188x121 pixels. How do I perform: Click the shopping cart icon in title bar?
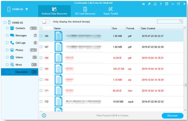click(143, 4)
